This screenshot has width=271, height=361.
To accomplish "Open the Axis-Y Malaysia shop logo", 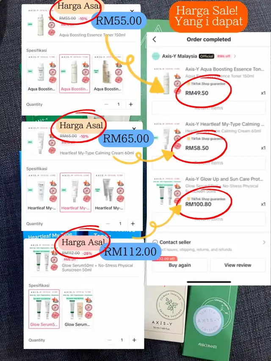I will [156, 56].
